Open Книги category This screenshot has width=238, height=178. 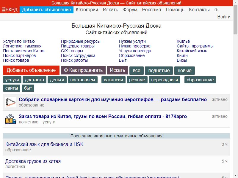click(182, 55)
